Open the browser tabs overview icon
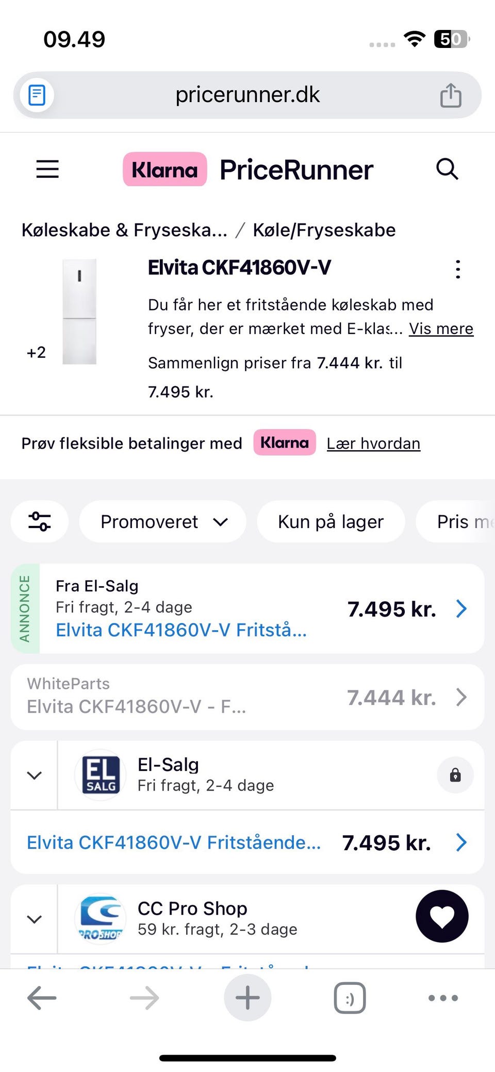Image resolution: width=495 pixels, height=1072 pixels. pos(350,998)
